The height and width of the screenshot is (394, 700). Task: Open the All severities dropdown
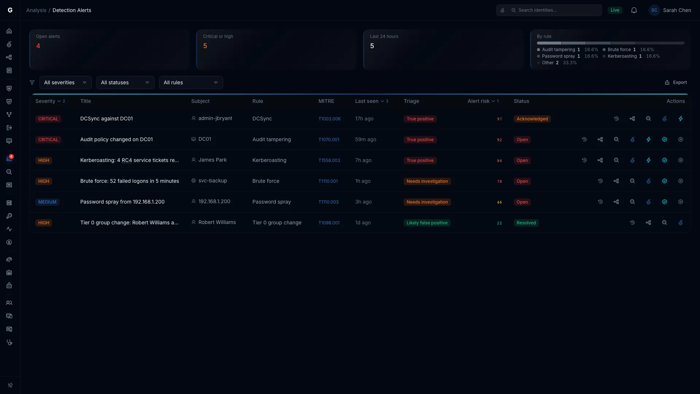pyautogui.click(x=66, y=82)
